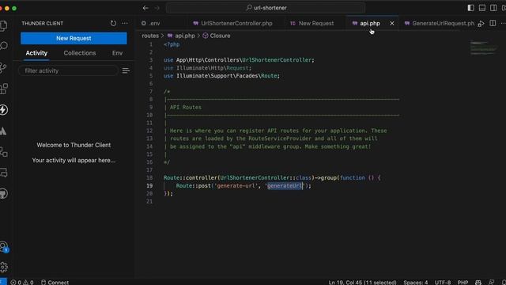Go forward in editor navigation history
This screenshot has width=506, height=285.
pyautogui.click(x=157, y=8)
